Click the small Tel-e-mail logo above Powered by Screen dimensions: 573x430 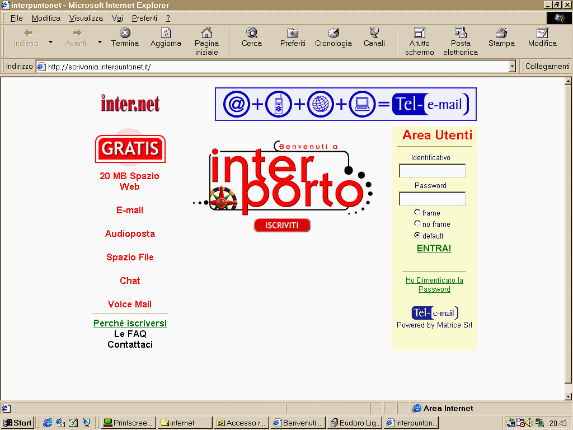(435, 312)
